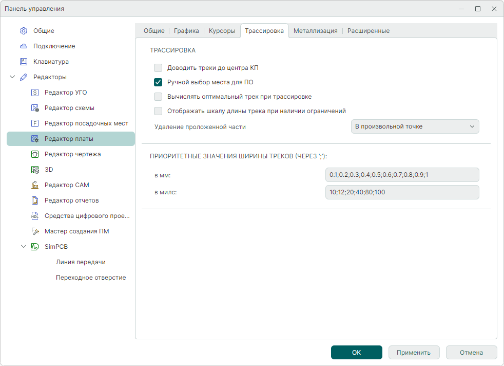This screenshot has height=366, width=504.
Task: Select the Редактор САМ icon
Action: pos(35,185)
